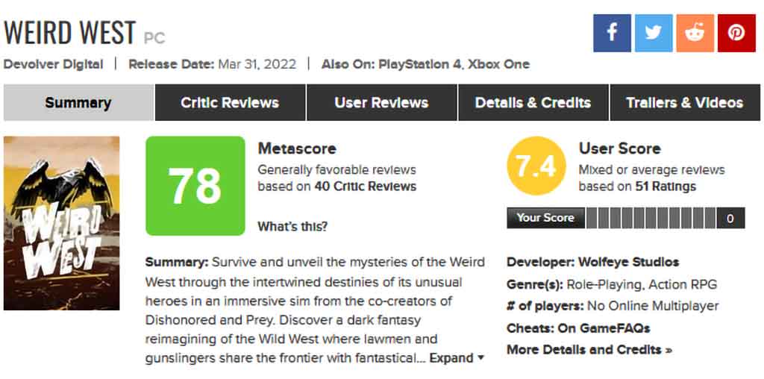Open the Details & Credits tab
The image size is (764, 379).
point(533,102)
